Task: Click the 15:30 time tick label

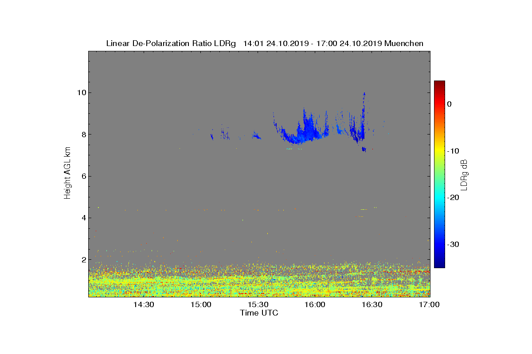Action: (258, 304)
